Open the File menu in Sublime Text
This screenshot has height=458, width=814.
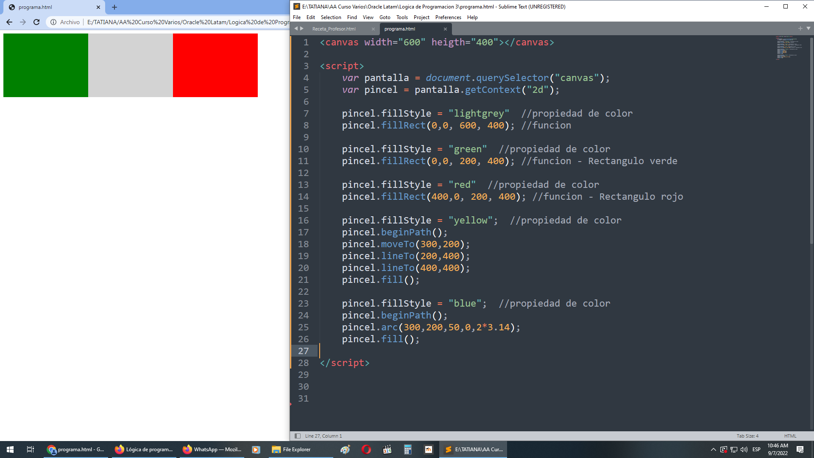(297, 17)
